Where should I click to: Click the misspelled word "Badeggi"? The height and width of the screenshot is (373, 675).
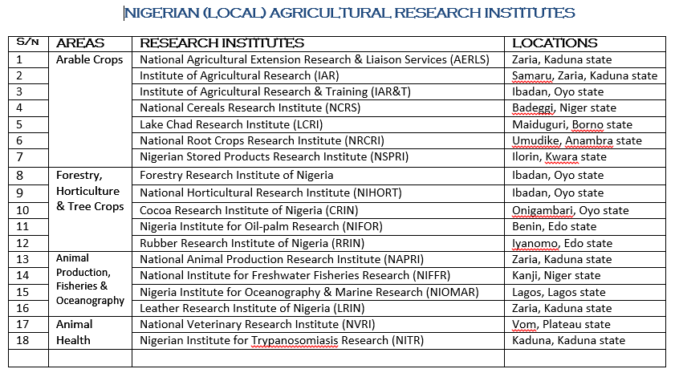pyautogui.click(x=534, y=108)
